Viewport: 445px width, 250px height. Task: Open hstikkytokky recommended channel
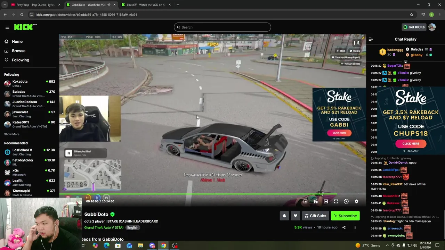(x=30, y=162)
